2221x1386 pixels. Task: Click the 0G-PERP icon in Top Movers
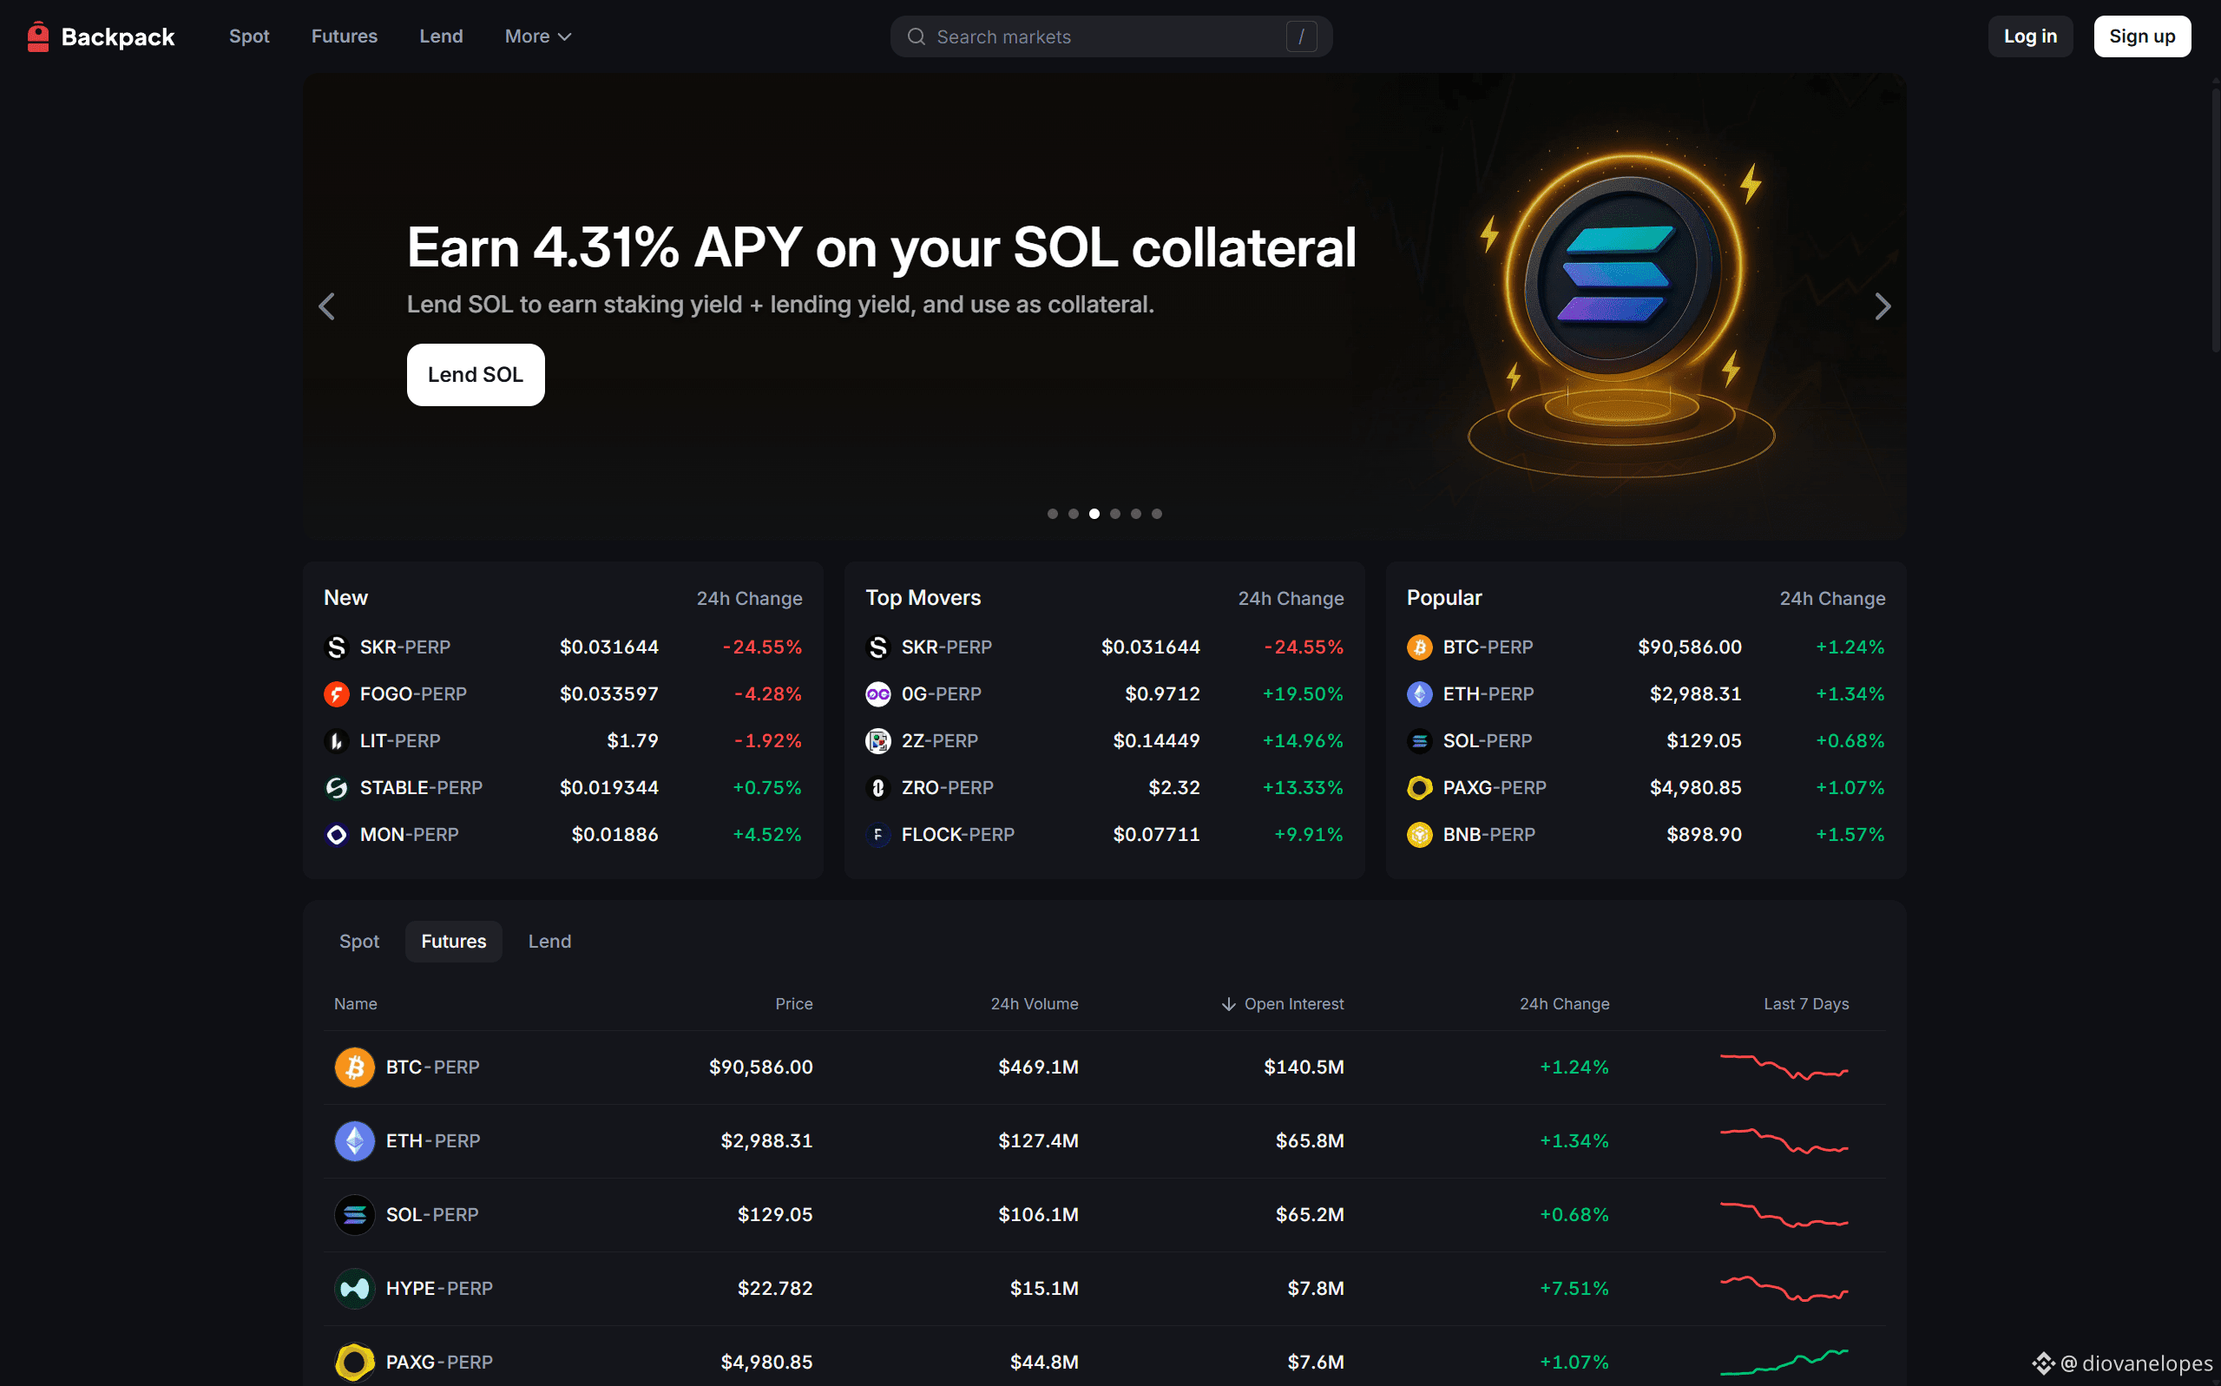click(877, 694)
